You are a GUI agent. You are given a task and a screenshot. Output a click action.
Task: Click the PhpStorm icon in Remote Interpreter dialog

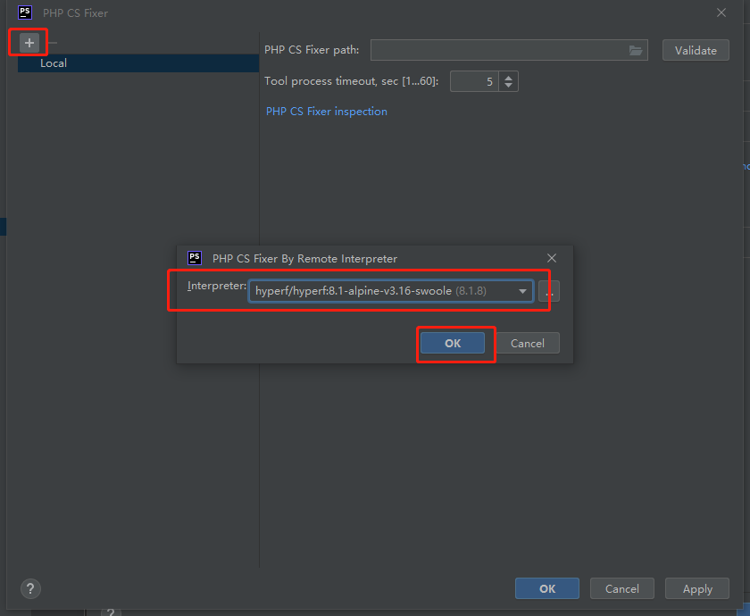click(195, 258)
